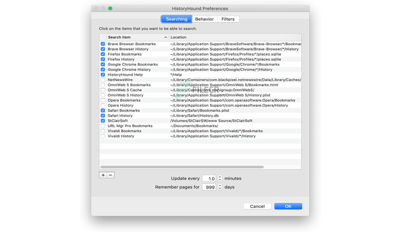The image size is (402, 232).
Task: Click the Location column header
Action: click(235, 37)
